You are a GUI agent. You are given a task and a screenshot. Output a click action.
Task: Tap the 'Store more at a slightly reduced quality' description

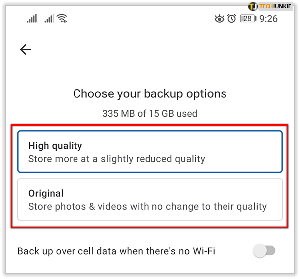coord(117,159)
